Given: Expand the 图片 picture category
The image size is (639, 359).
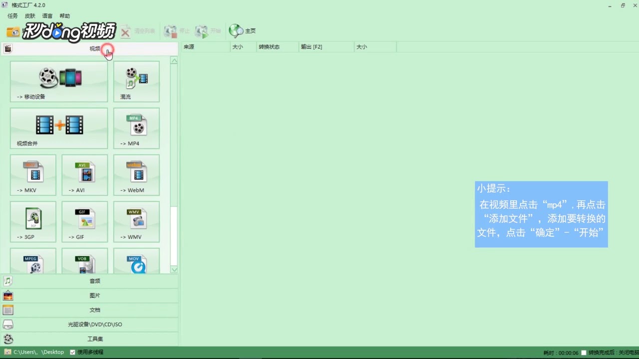Looking at the screenshot, I should pos(89,296).
